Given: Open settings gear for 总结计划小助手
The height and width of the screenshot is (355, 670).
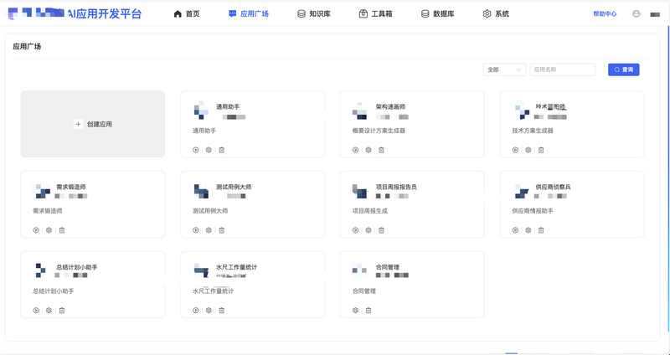Looking at the screenshot, I should coord(49,311).
